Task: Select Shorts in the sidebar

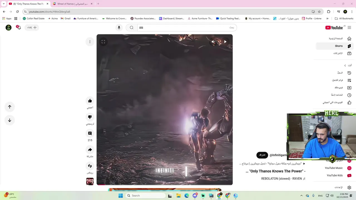Action: [335, 46]
